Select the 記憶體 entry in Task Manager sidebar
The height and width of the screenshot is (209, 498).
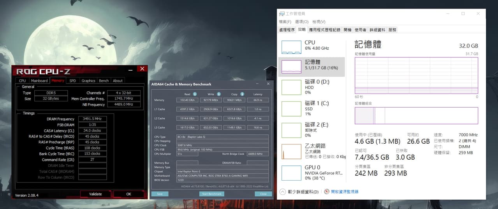[x=311, y=67]
